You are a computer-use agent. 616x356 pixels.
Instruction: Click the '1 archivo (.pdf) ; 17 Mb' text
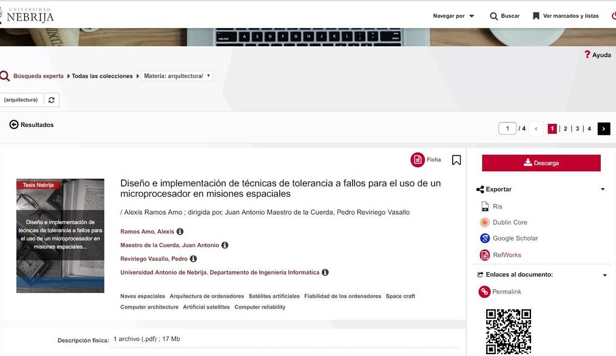click(x=147, y=339)
